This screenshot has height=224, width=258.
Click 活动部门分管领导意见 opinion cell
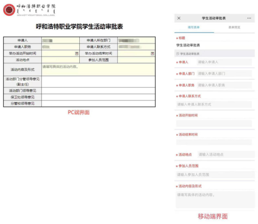(98, 82)
